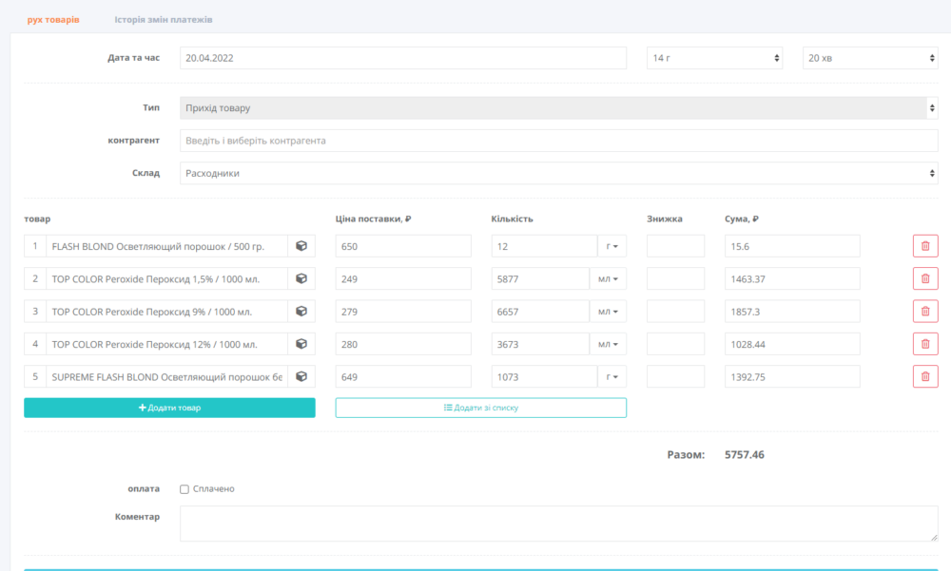
Task: Open the hour dropdown showing 14 г
Action: pyautogui.click(x=714, y=58)
